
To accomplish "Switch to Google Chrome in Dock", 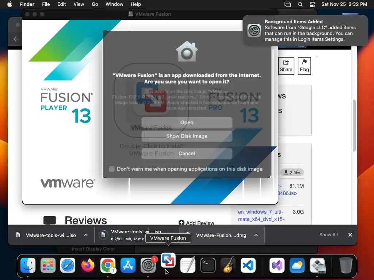I will [x=108, y=265].
